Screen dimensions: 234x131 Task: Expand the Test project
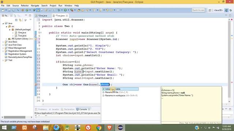[x=3, y=60]
